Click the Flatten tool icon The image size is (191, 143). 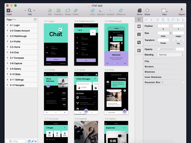tap(76, 10)
